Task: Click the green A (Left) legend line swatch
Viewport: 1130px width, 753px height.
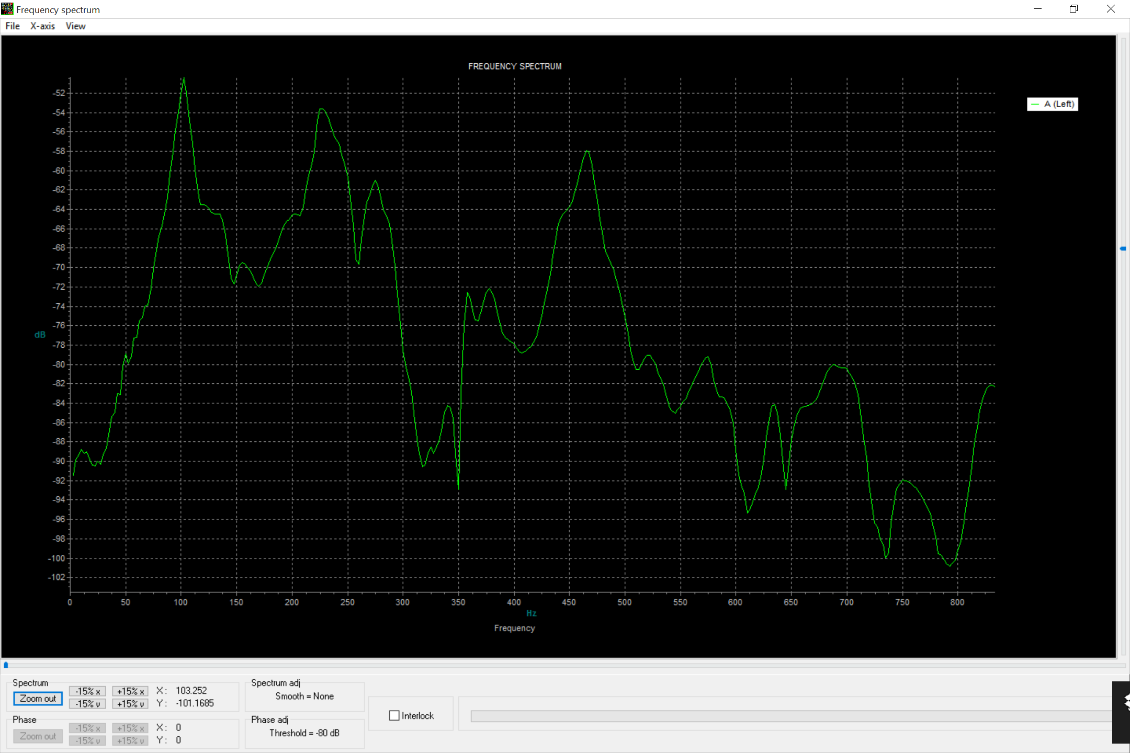Action: click(x=1035, y=105)
